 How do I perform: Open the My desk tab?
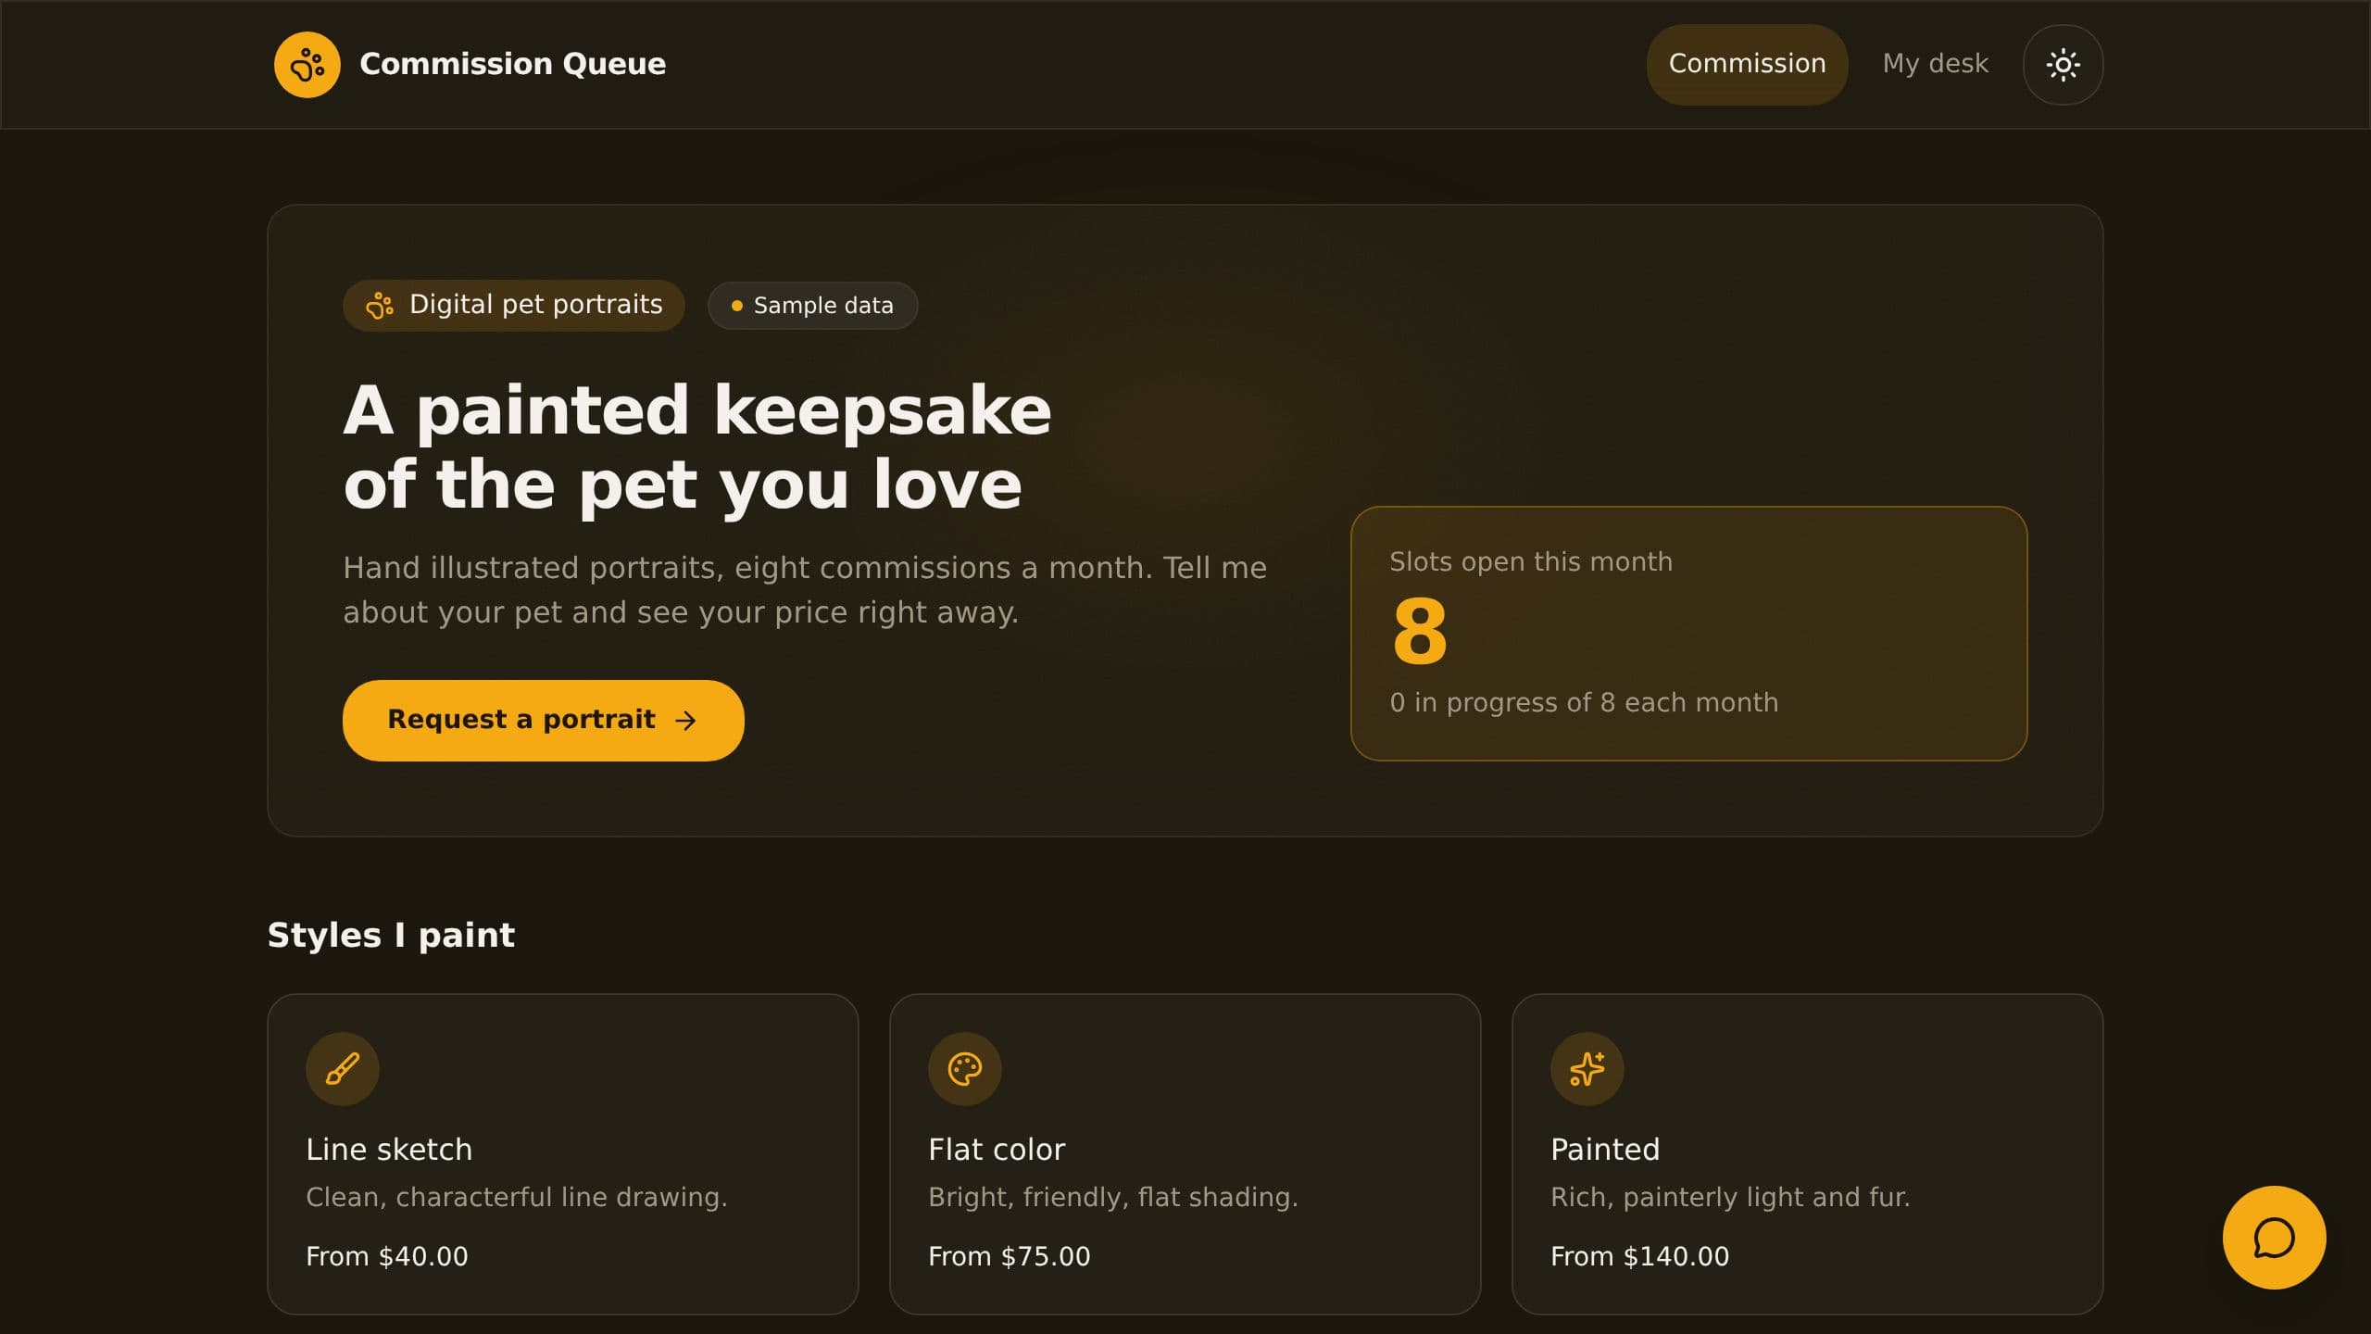(x=1935, y=64)
